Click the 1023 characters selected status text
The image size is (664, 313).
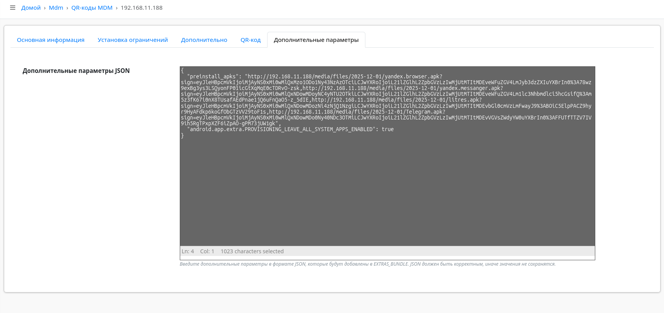tap(252, 251)
